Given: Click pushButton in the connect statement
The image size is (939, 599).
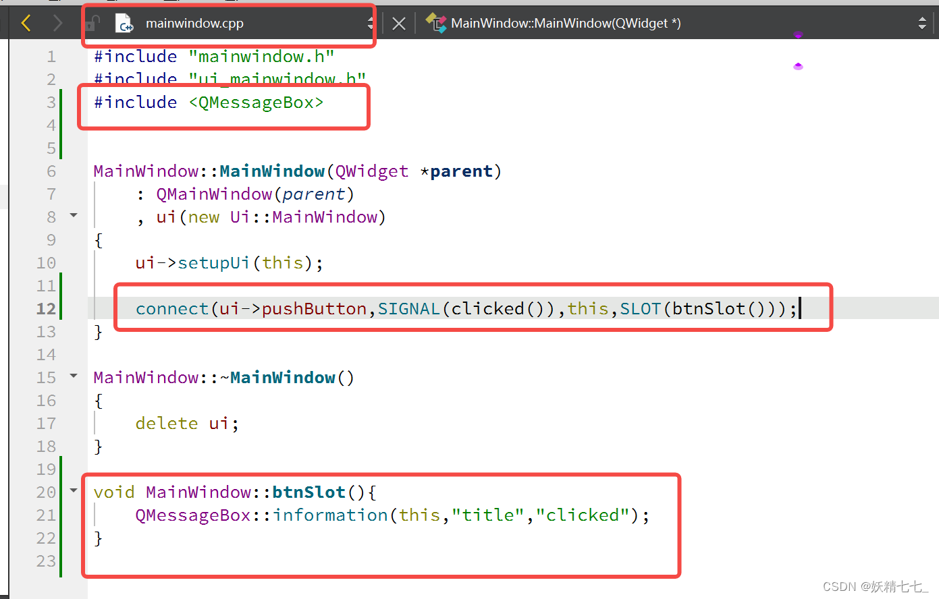Looking at the screenshot, I should [x=314, y=309].
